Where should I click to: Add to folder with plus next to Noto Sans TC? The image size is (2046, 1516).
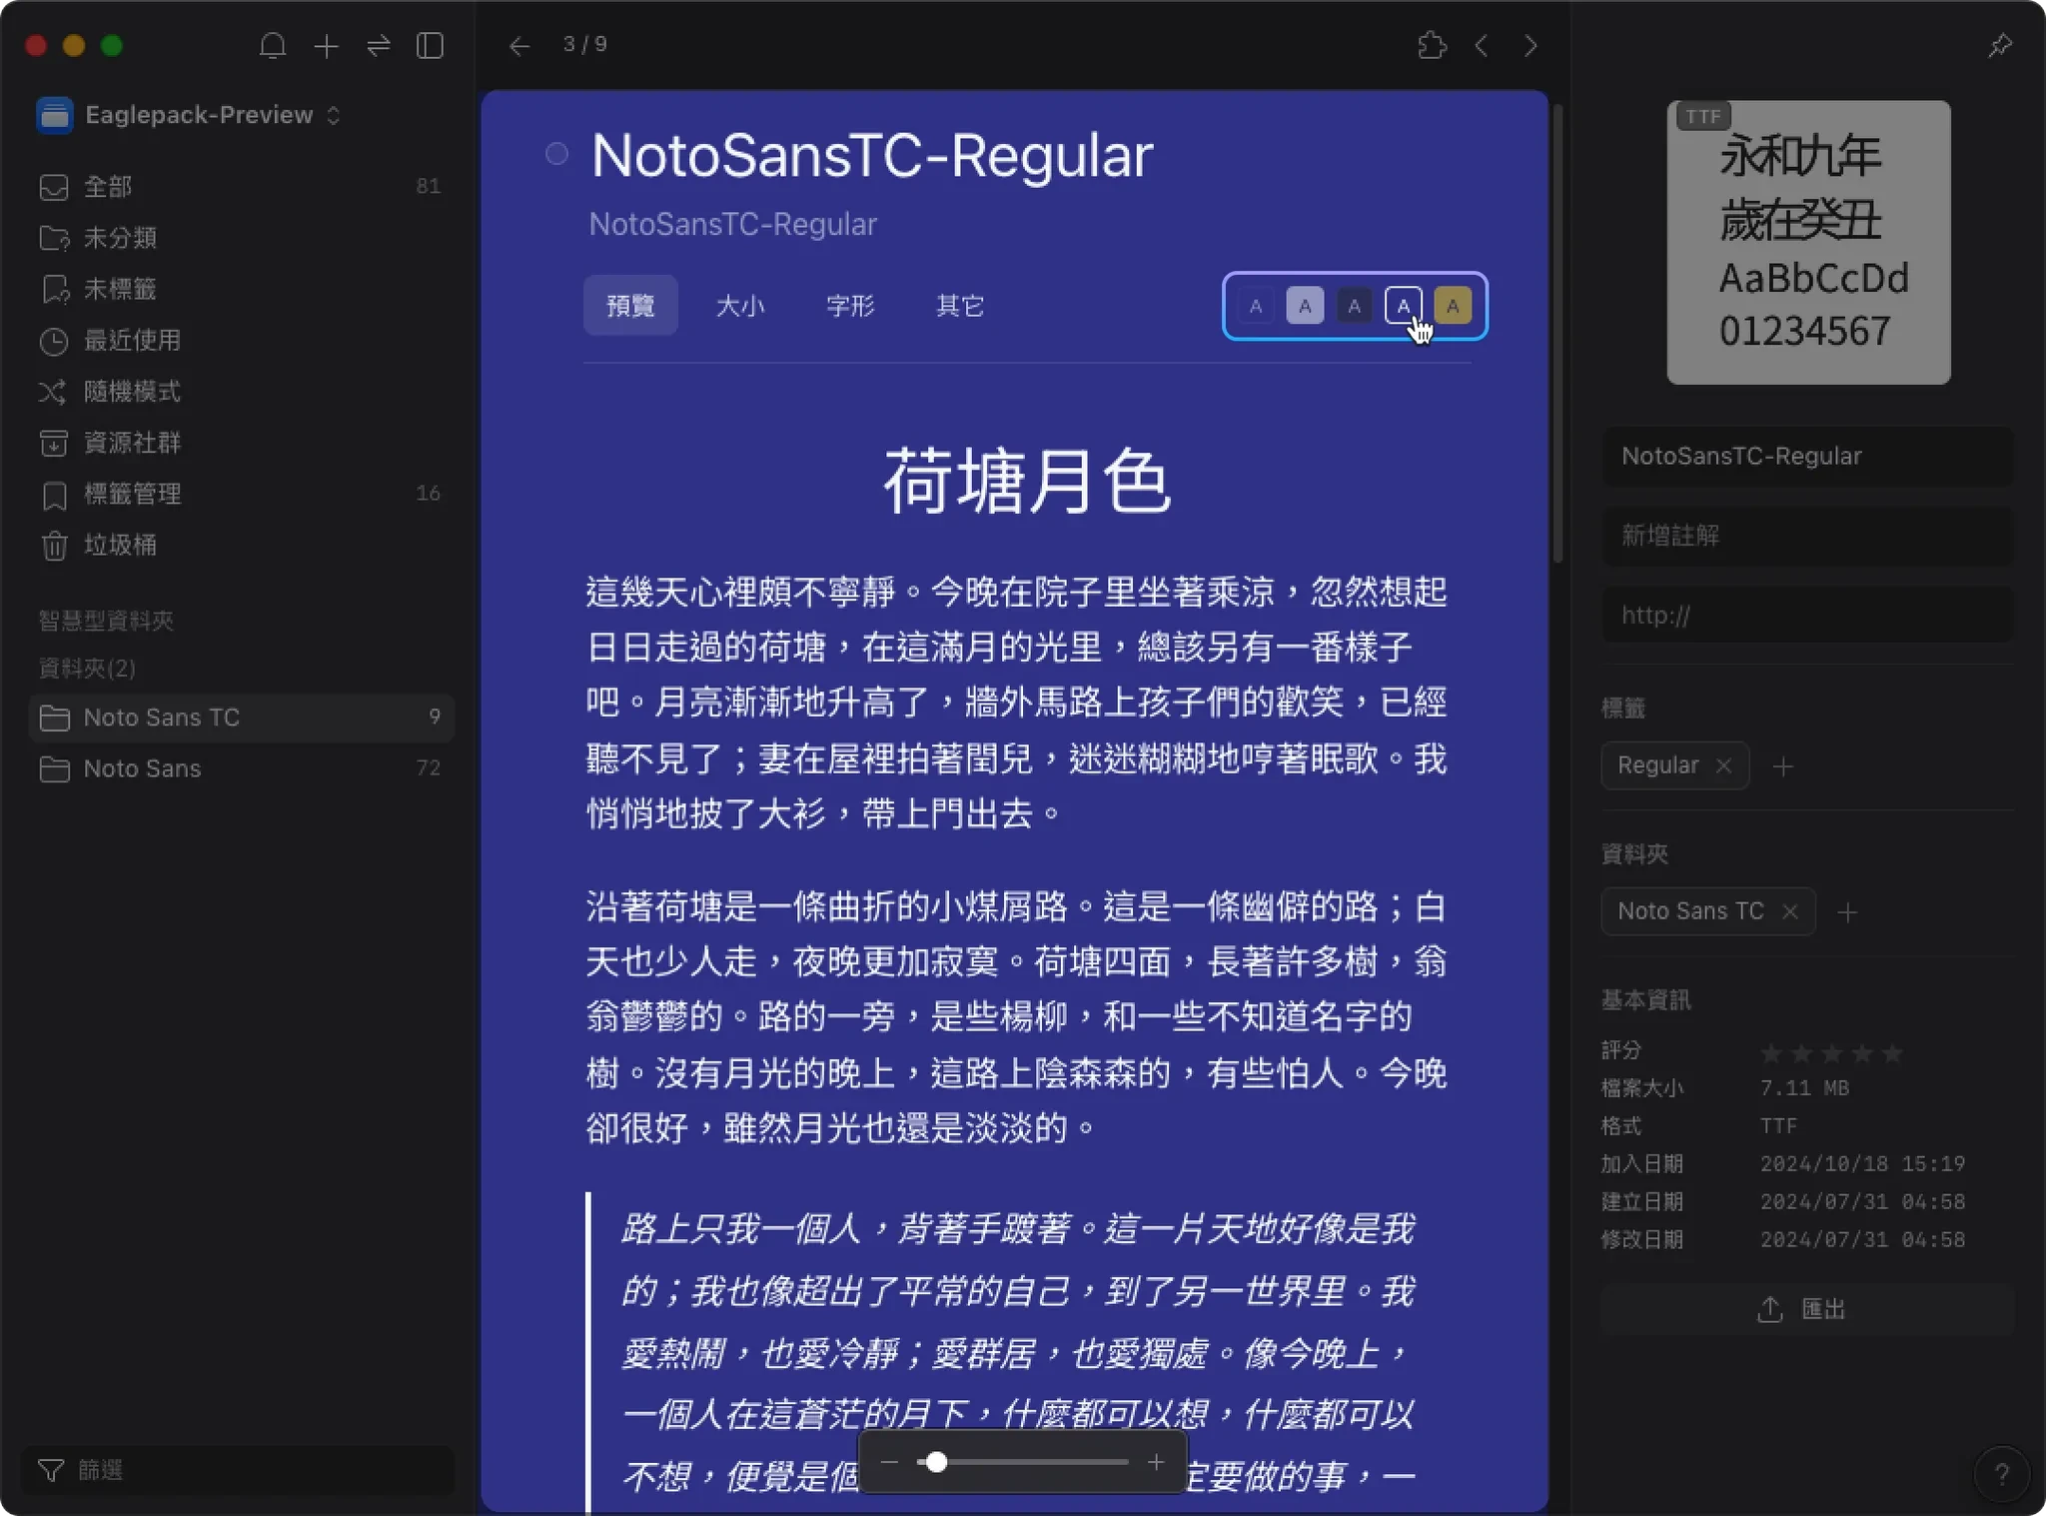pos(1847,912)
